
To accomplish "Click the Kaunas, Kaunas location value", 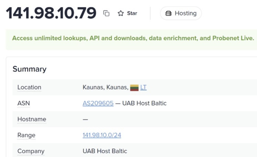I will pos(106,87).
